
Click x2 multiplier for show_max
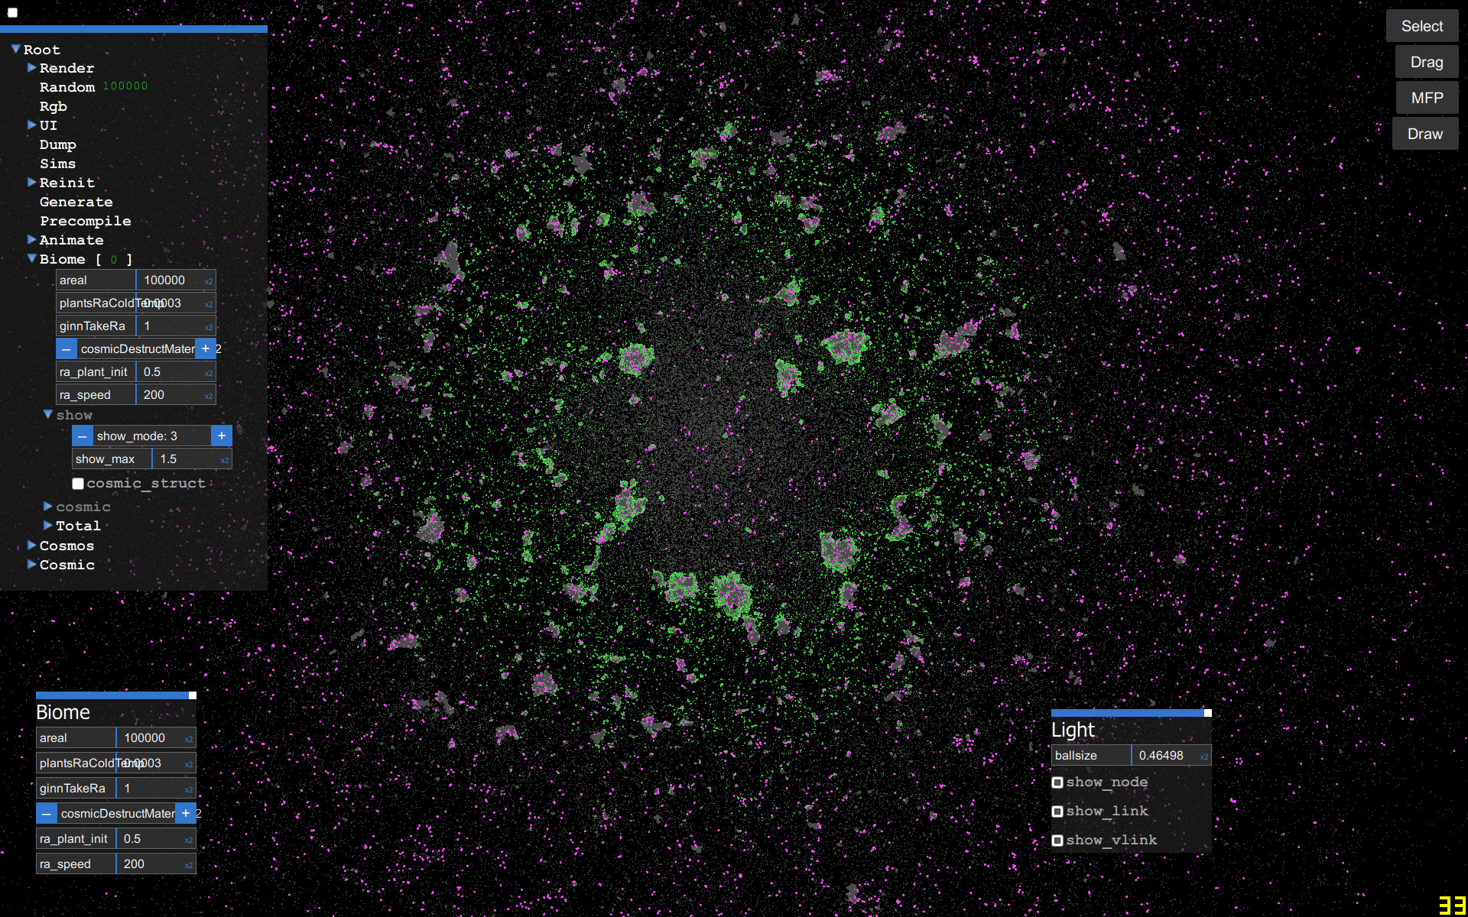(x=225, y=460)
